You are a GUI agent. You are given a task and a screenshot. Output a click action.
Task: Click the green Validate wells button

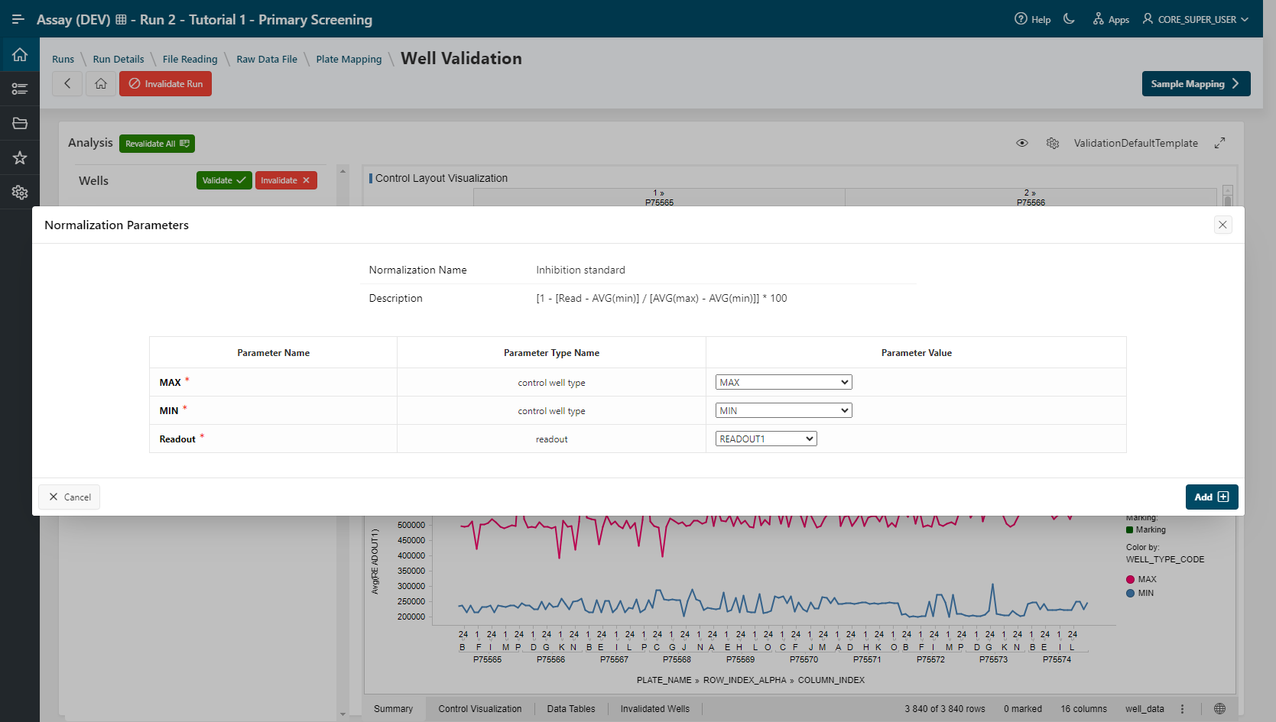tap(224, 180)
